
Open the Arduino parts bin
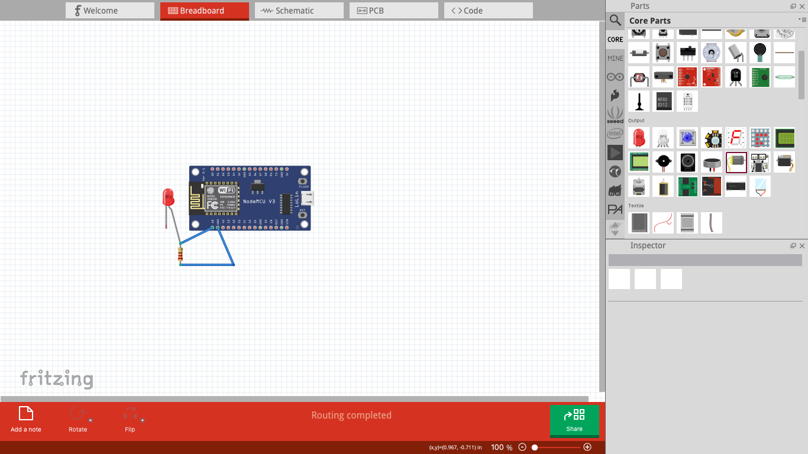[615, 77]
